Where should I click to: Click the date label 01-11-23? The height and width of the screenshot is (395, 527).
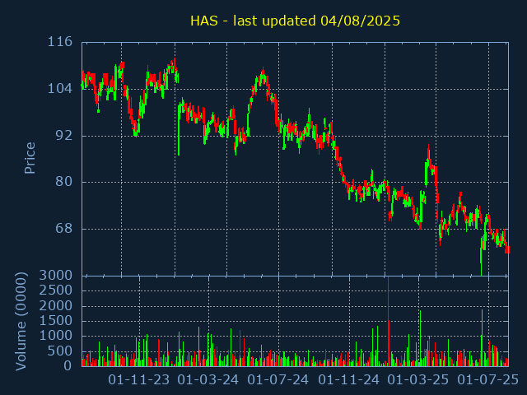139,380
